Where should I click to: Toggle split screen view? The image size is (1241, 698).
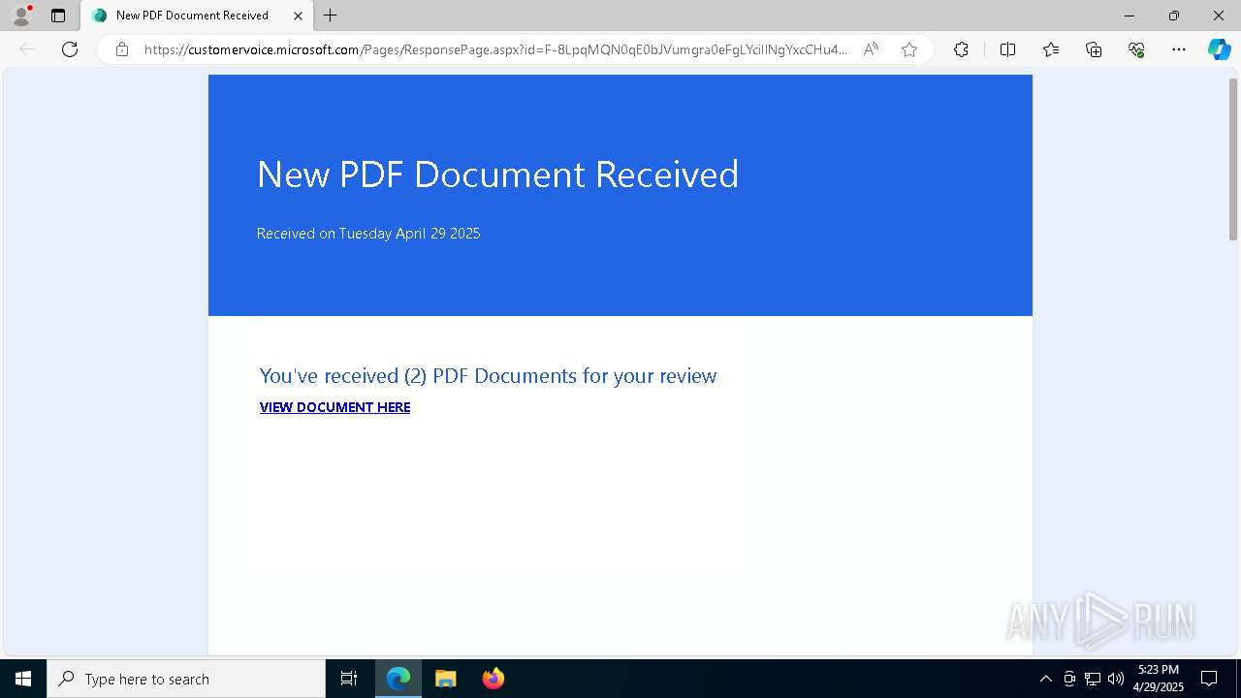point(1007,49)
